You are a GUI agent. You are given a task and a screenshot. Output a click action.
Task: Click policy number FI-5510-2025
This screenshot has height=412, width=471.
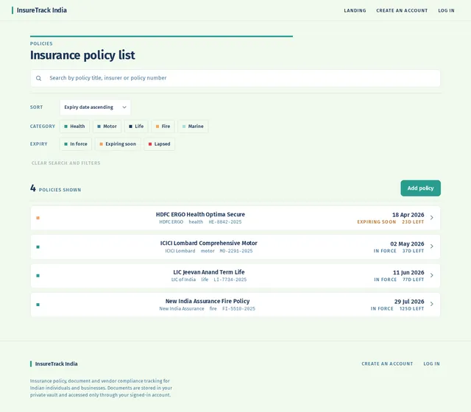coord(238,309)
